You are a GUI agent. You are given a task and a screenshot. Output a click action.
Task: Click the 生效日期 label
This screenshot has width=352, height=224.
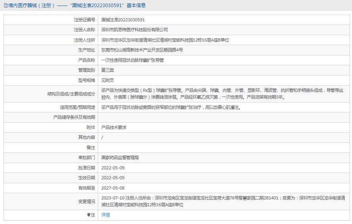pyautogui.click(x=87, y=178)
